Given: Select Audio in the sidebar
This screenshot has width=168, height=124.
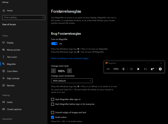Looking at the screenshot, I should click(10, 102).
